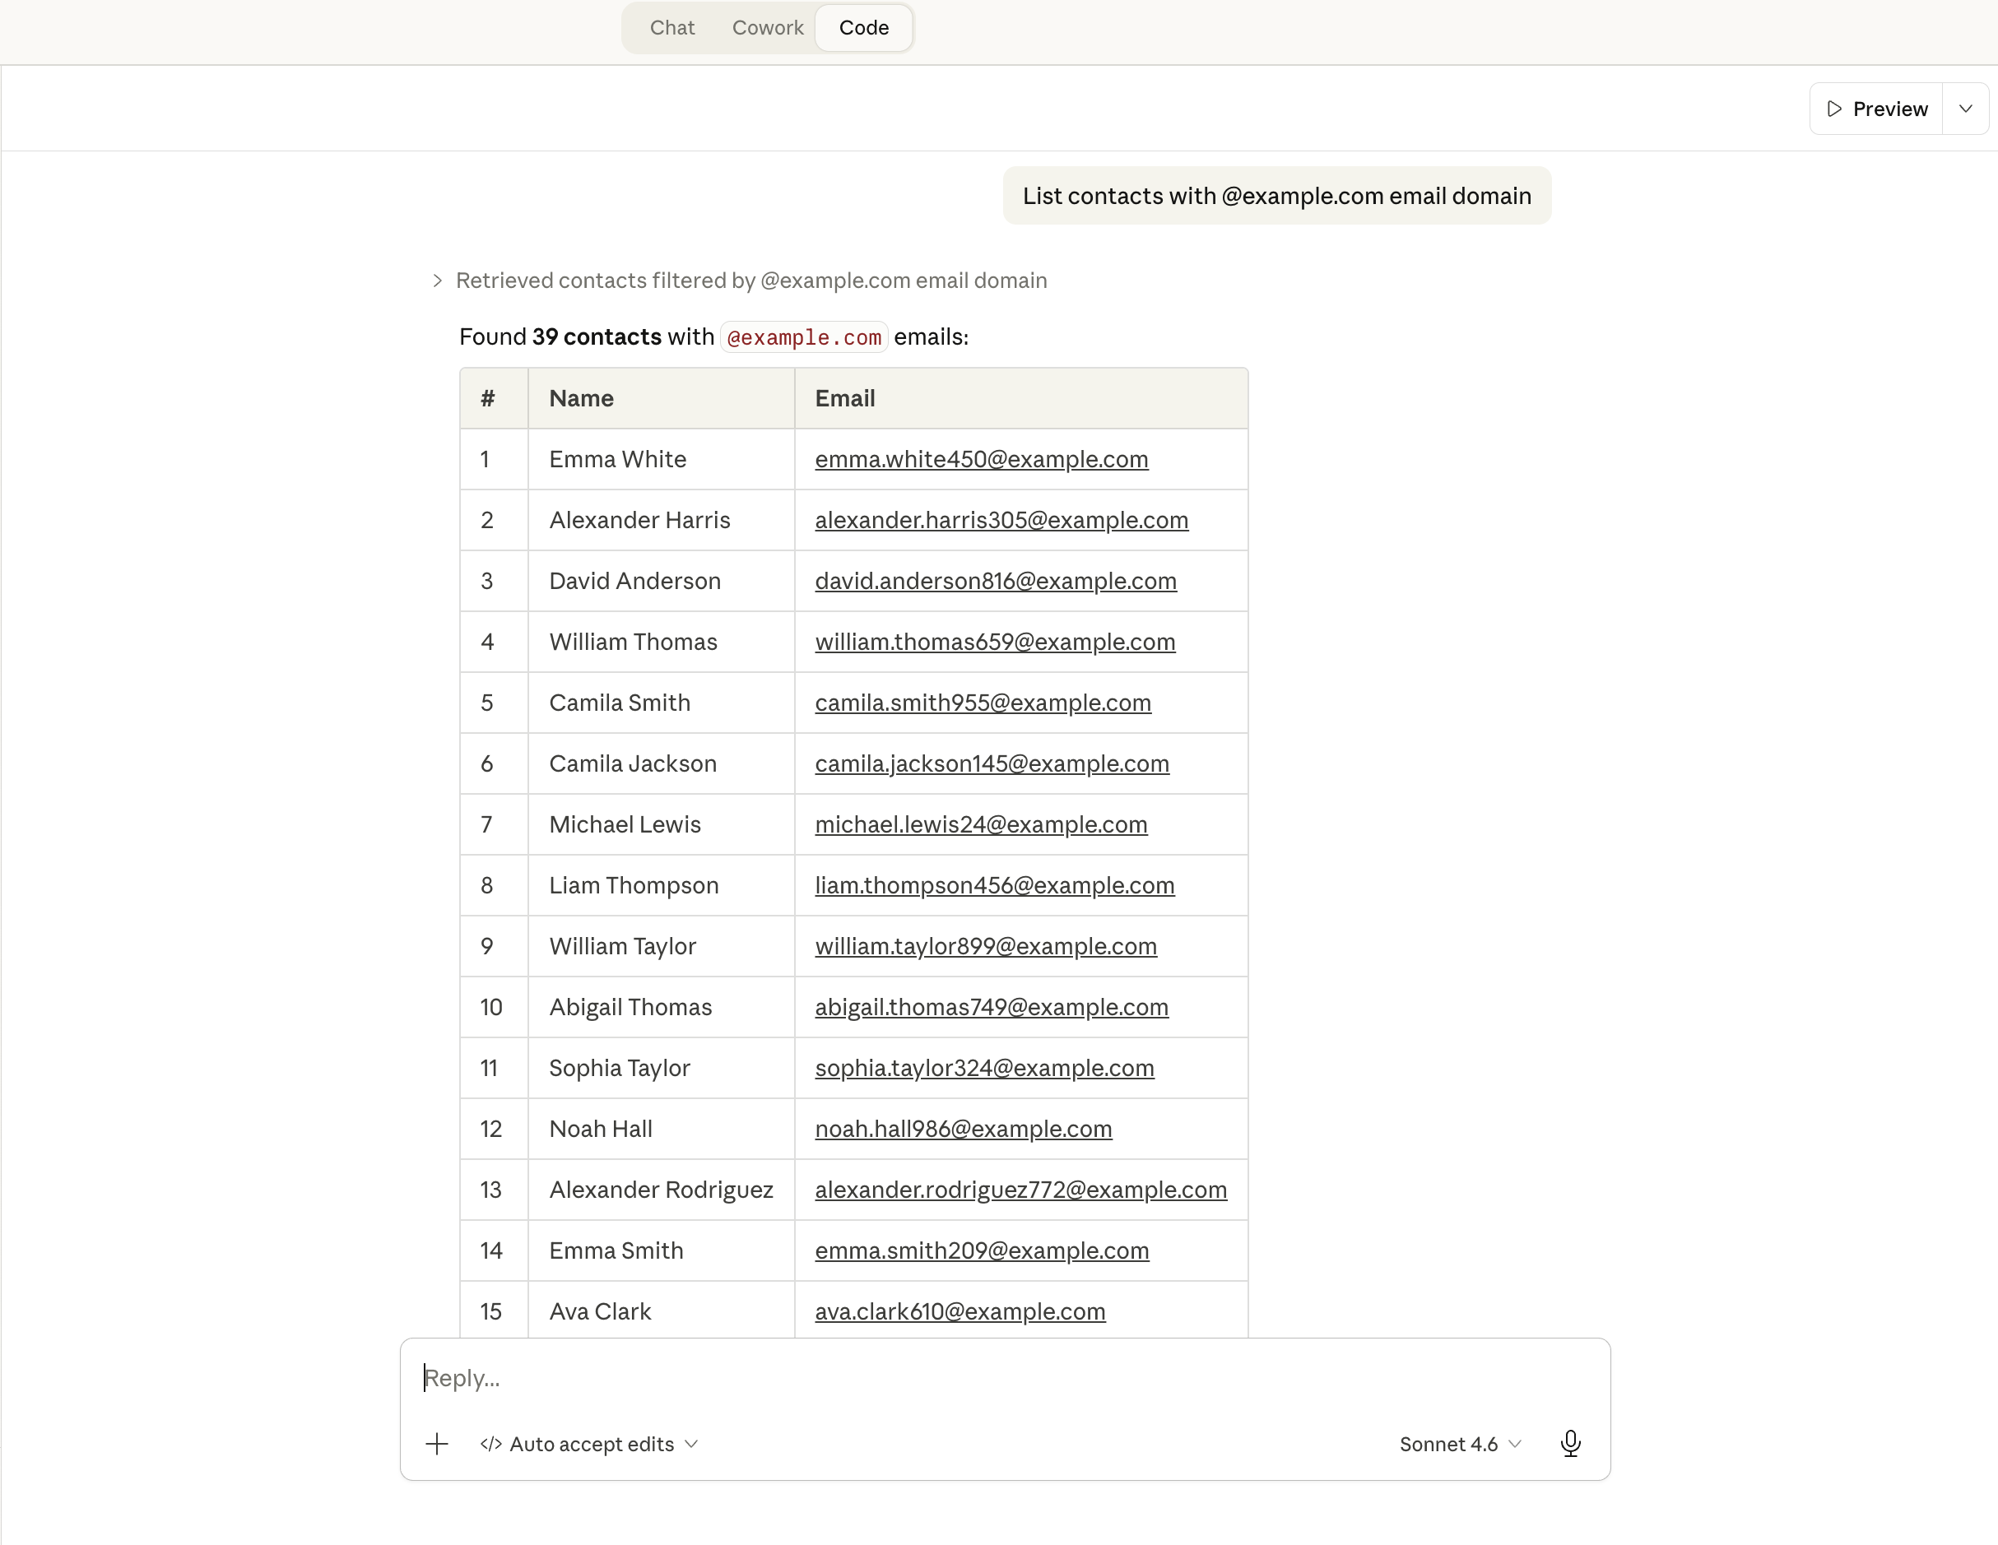Screen dimensions: 1998x1545
Task: Click the Email column header
Action: 845,399
